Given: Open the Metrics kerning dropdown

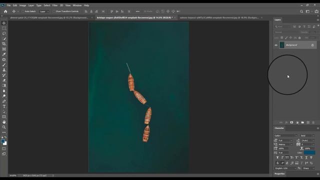Looking at the screenshot, I should (x=285, y=144).
